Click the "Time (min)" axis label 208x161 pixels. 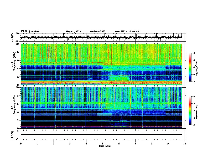pos(105,146)
